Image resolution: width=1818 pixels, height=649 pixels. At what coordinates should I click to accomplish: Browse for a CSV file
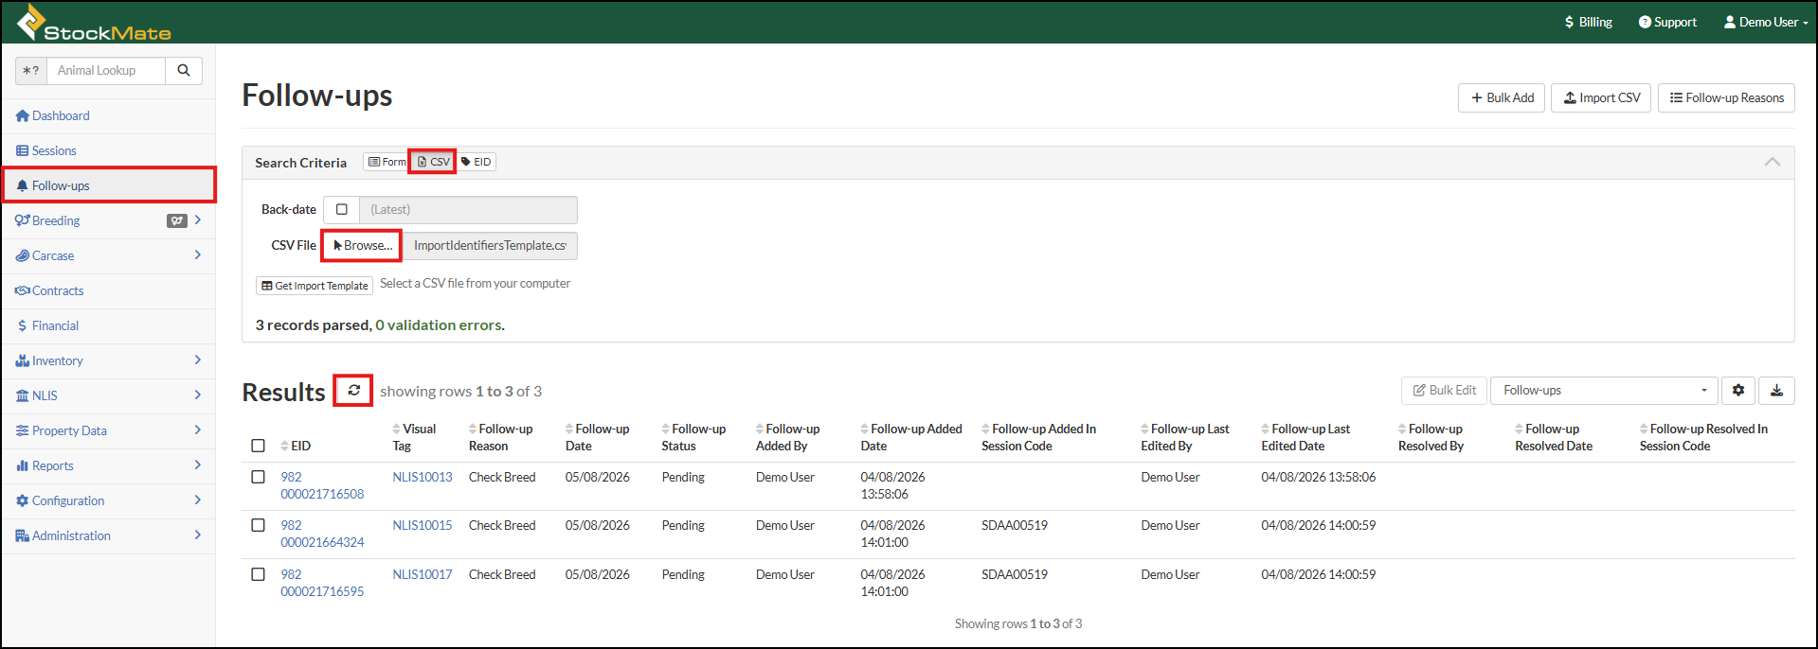[361, 245]
